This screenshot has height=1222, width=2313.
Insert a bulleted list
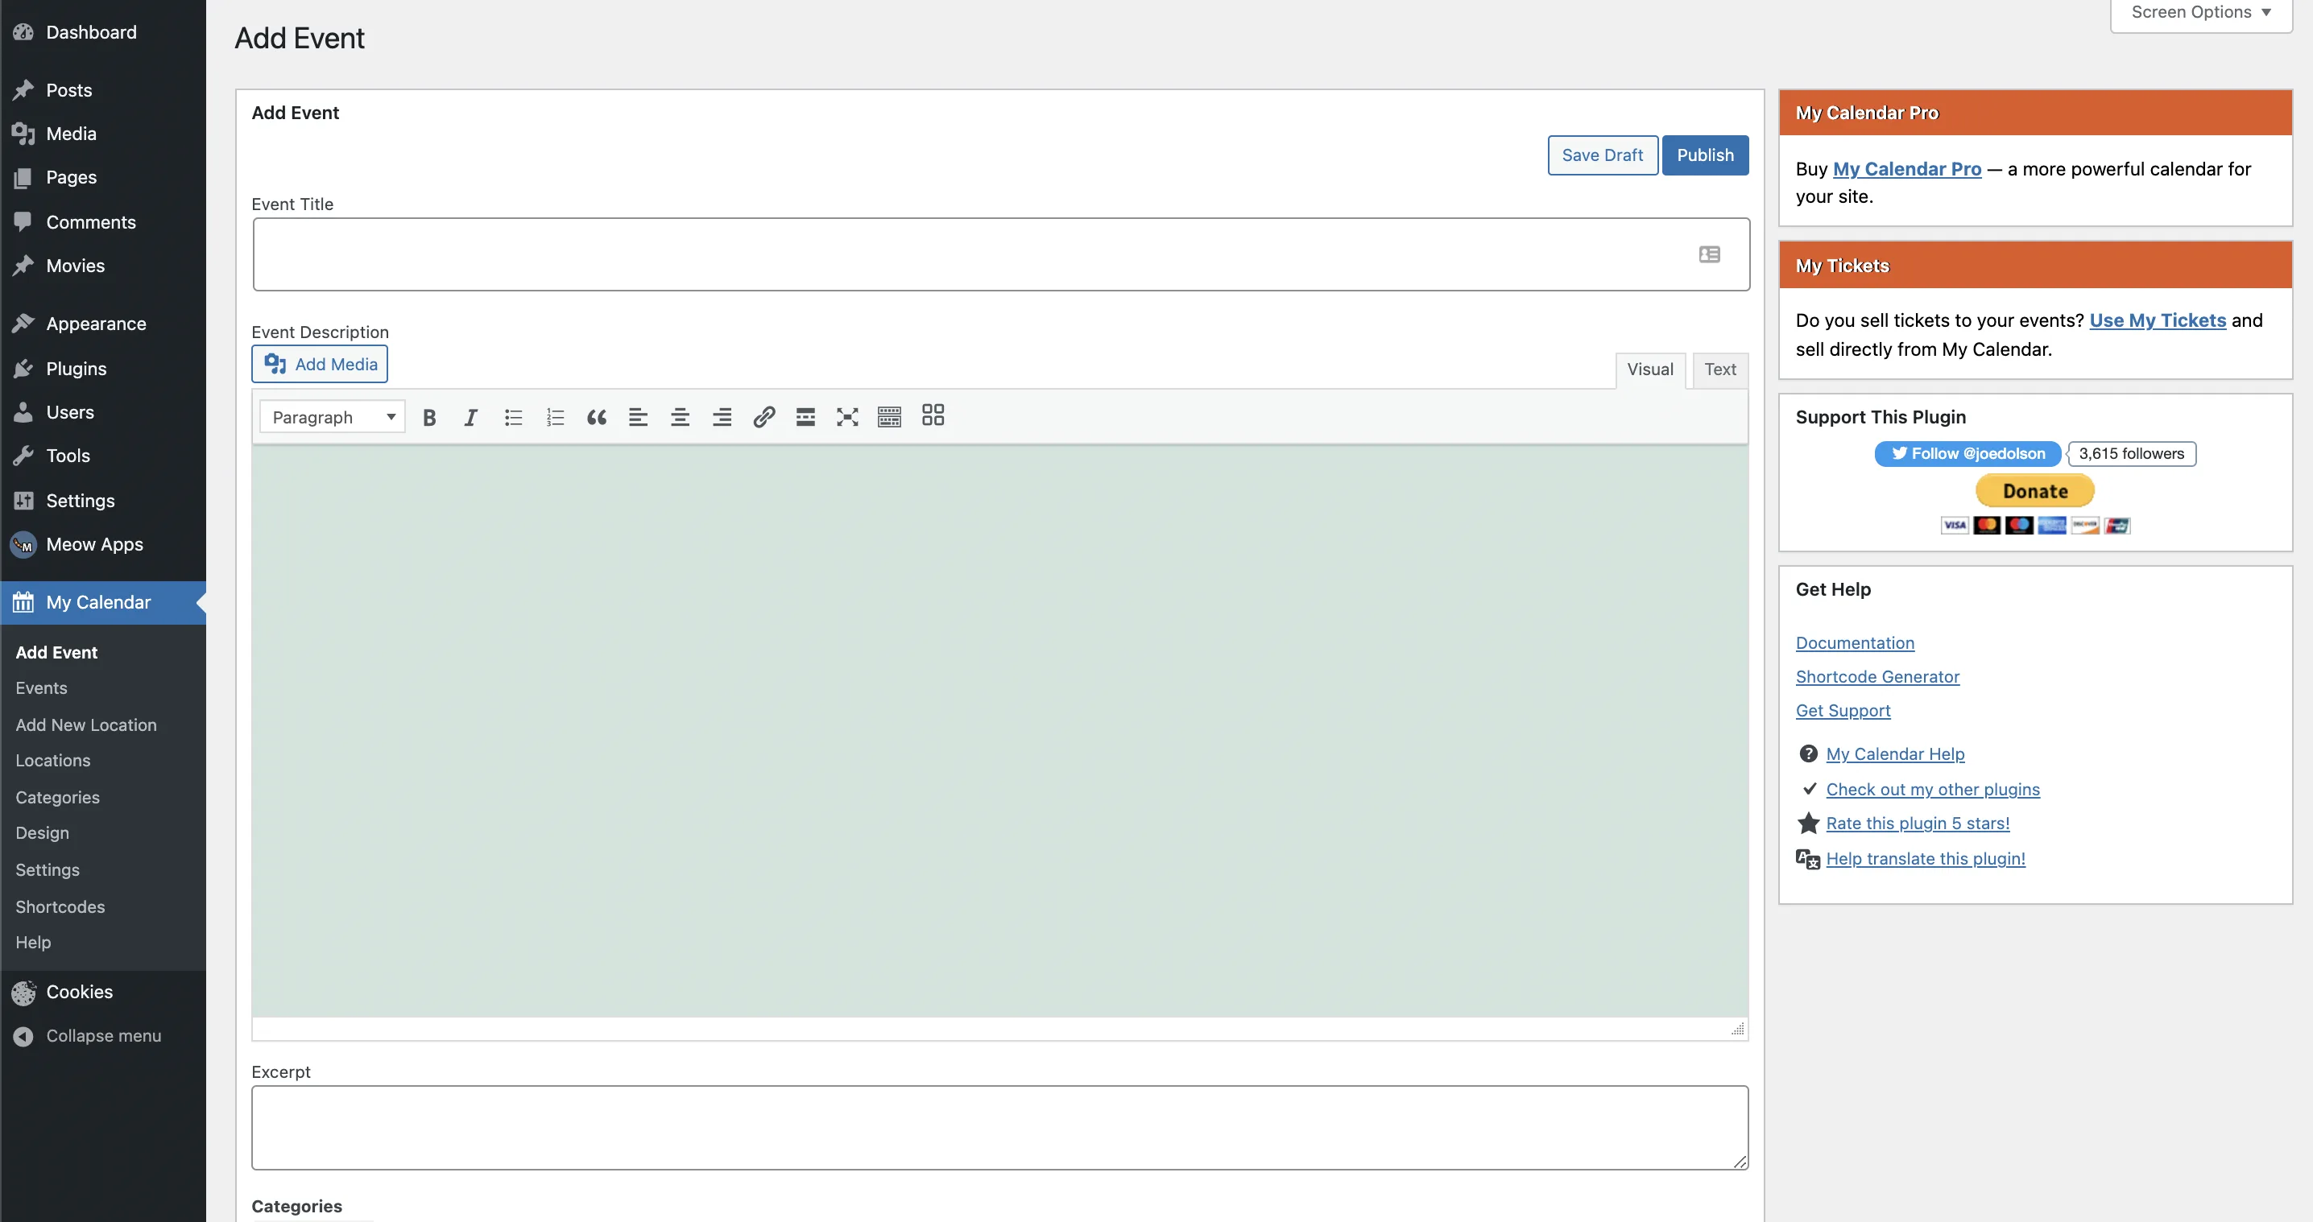pos(513,417)
